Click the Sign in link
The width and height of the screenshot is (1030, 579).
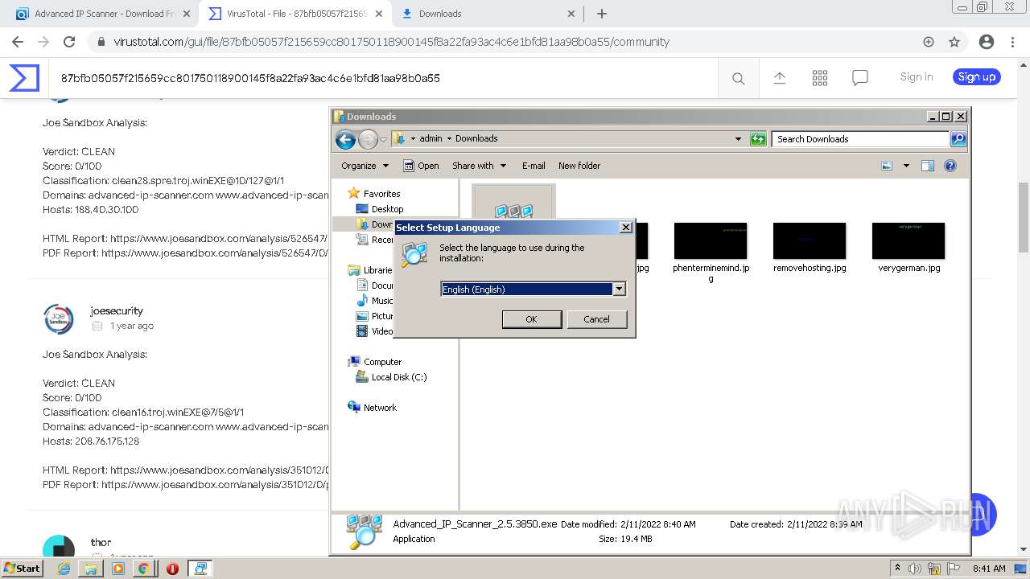click(x=917, y=77)
